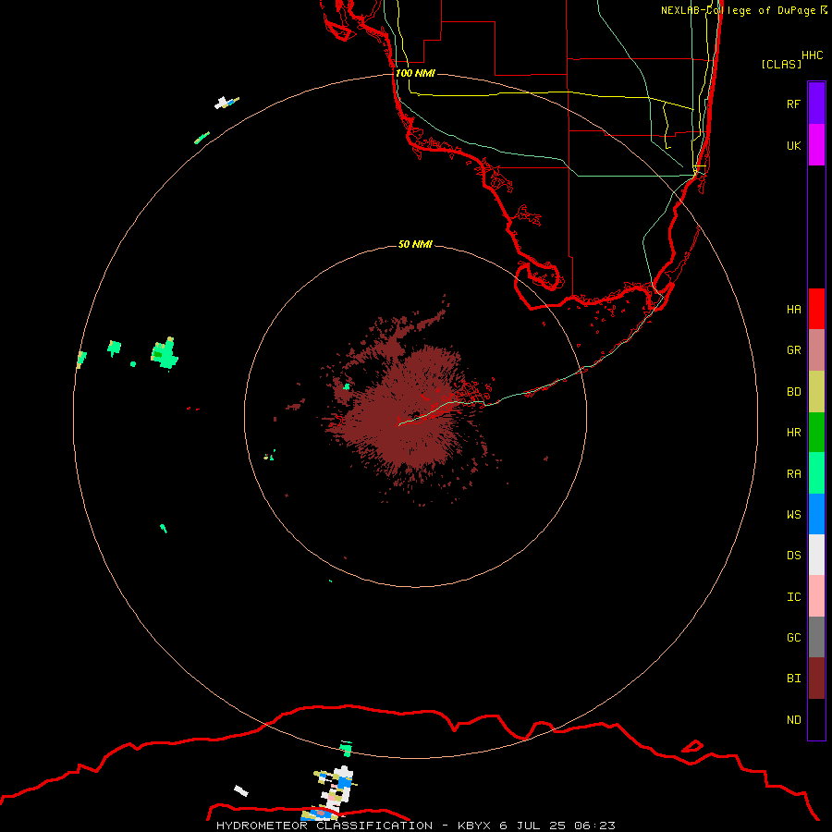832x832 pixels.
Task: Click the [CLAS] legend header
Action: click(x=781, y=64)
